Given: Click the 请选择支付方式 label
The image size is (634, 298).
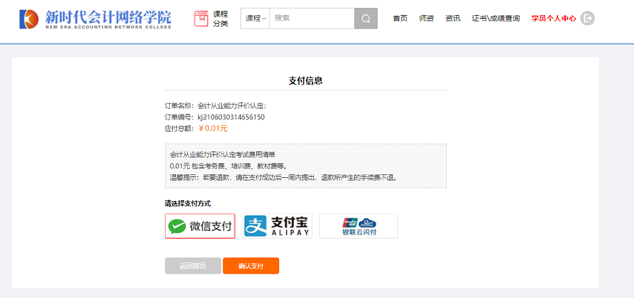Looking at the screenshot, I should point(188,203).
